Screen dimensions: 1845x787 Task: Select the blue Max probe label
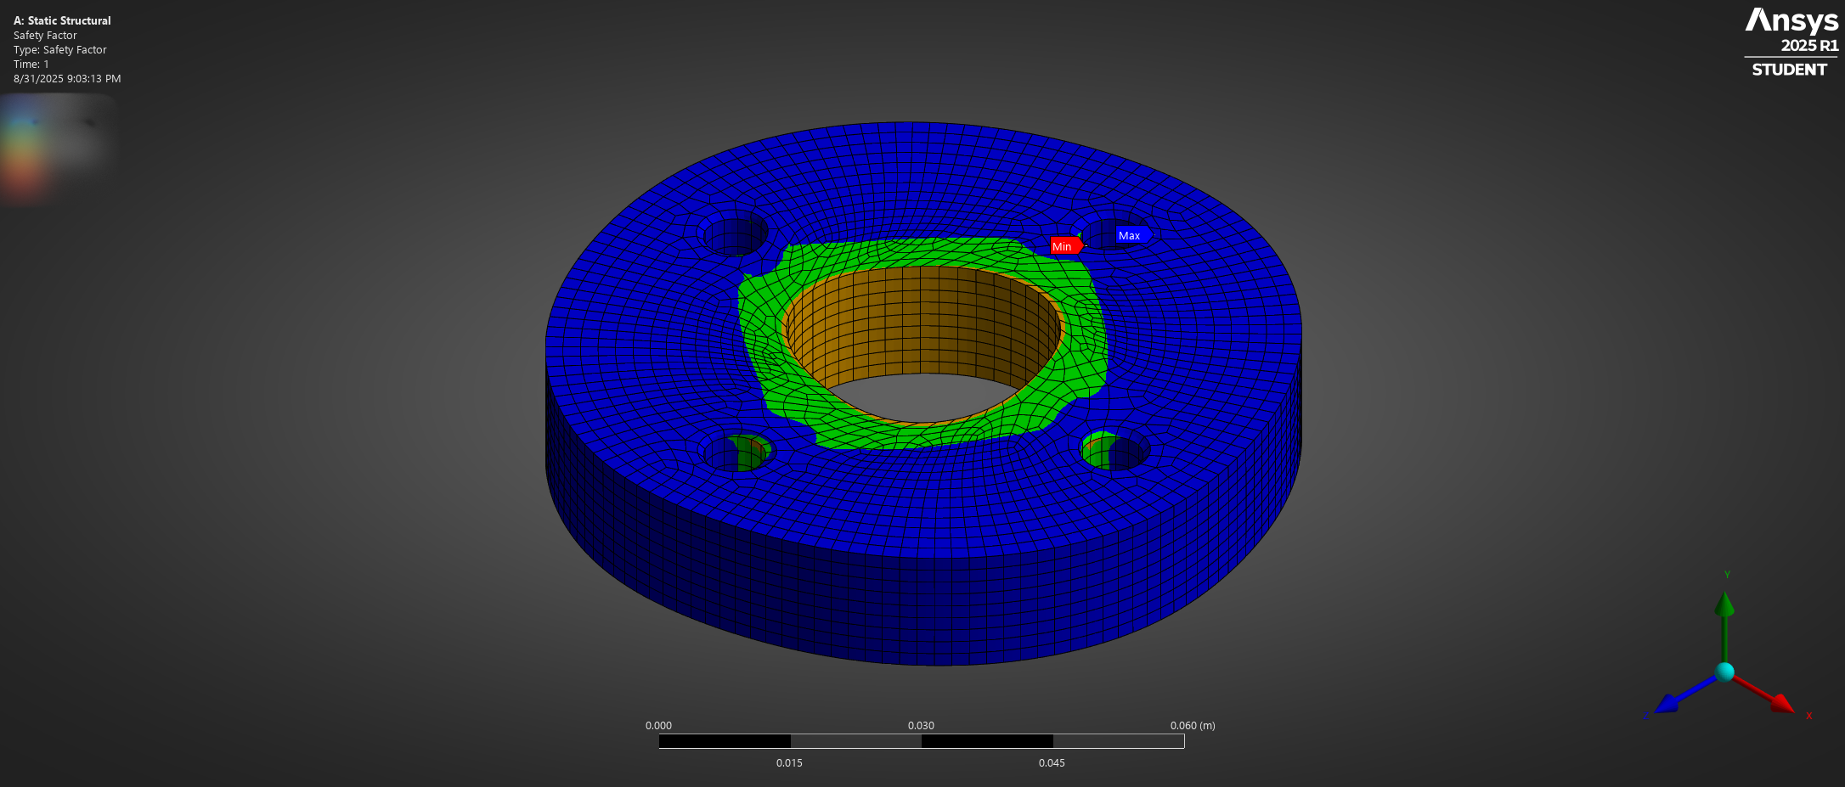click(1131, 235)
